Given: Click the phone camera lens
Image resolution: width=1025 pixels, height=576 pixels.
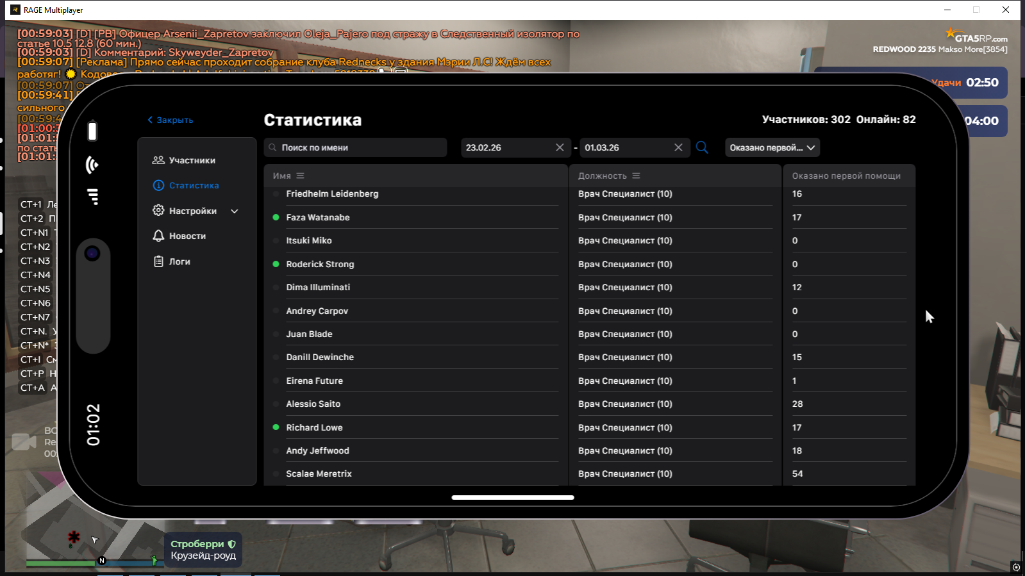Looking at the screenshot, I should point(92,254).
